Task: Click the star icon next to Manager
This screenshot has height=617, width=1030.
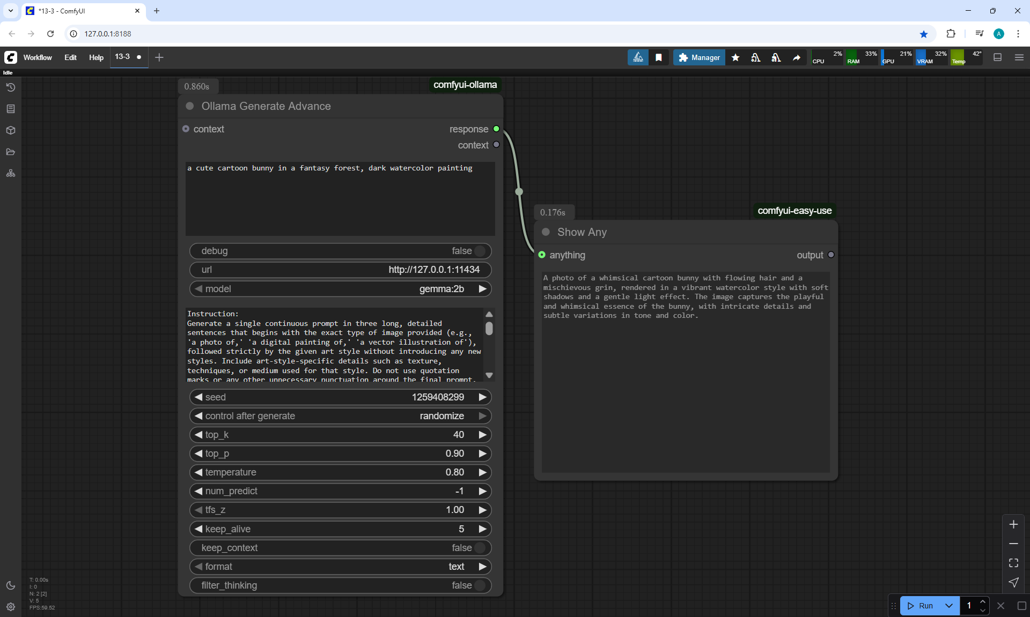Action: (x=735, y=57)
